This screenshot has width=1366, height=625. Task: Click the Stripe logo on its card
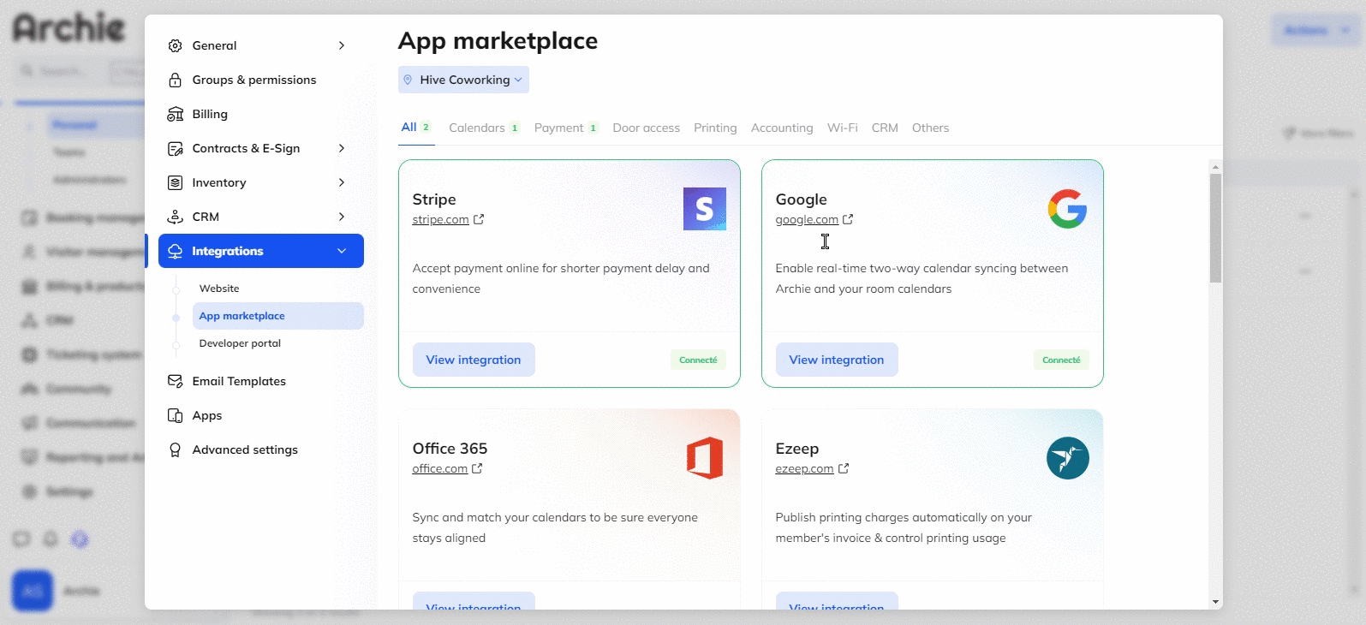coord(705,209)
